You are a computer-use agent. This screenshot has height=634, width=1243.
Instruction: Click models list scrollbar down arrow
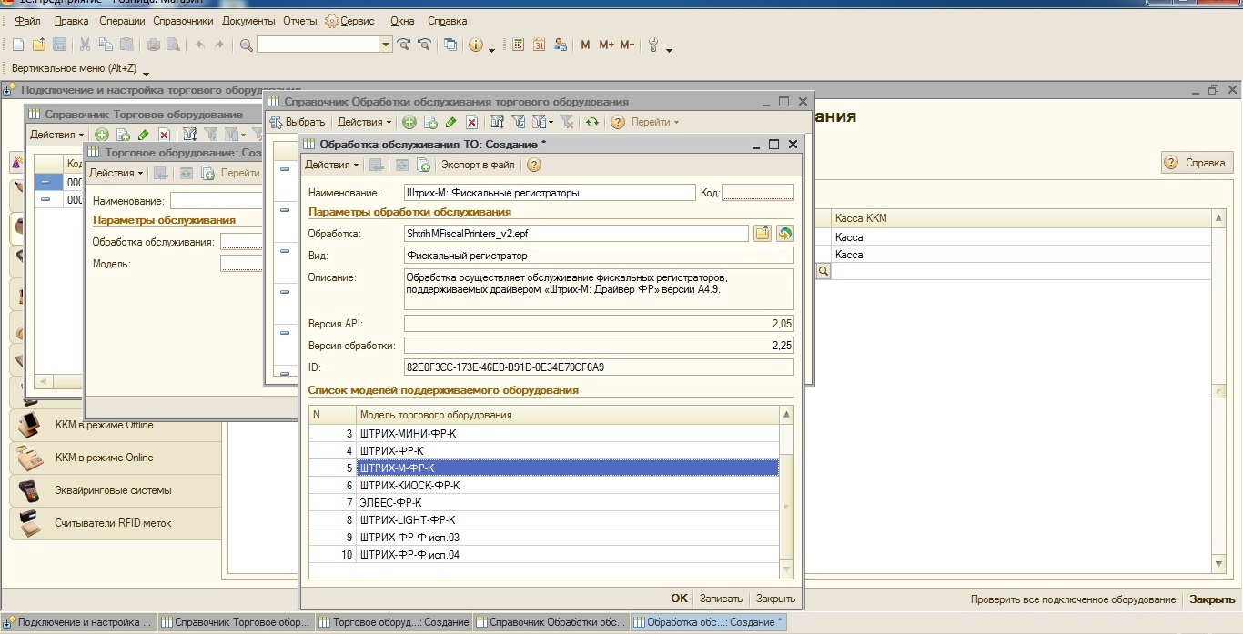pos(787,569)
